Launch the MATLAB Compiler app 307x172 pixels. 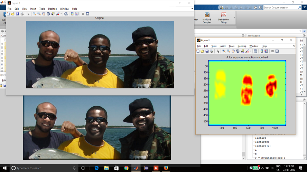[207, 18]
